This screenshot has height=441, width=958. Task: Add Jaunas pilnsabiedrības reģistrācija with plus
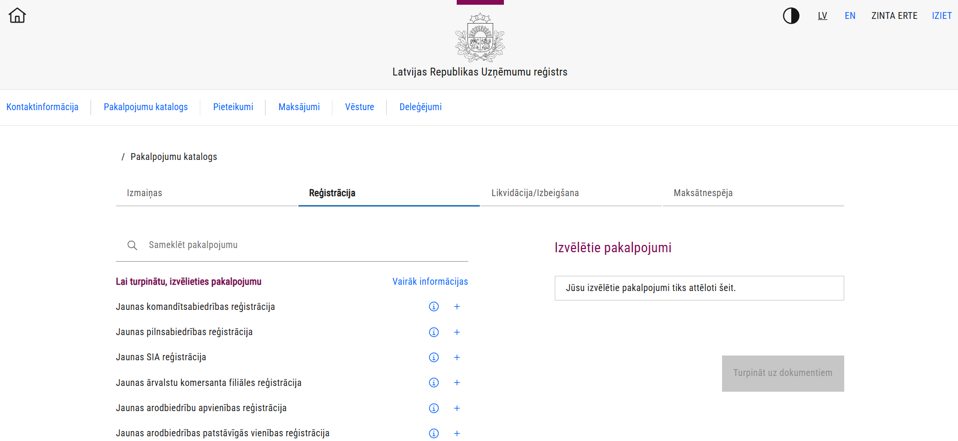[457, 332]
